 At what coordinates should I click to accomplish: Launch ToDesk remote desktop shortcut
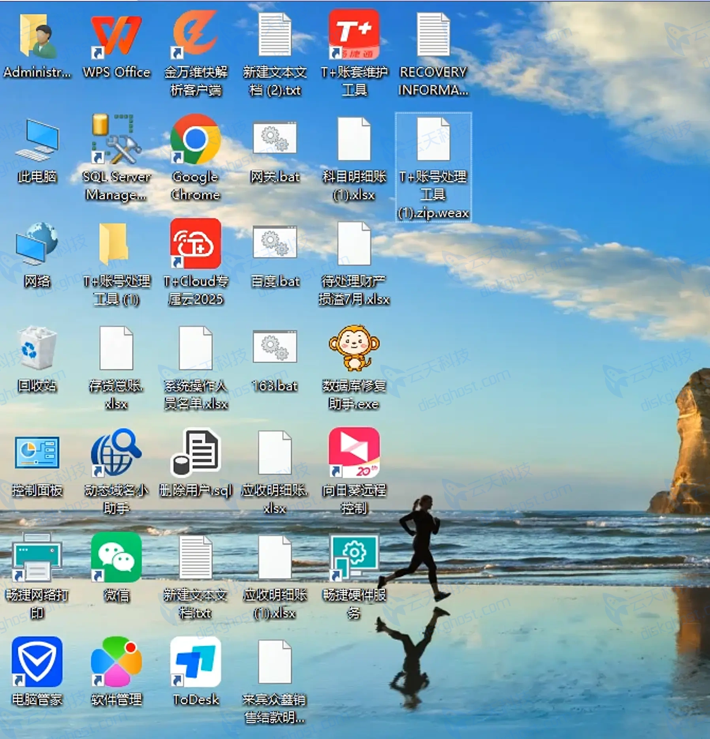pos(195,662)
